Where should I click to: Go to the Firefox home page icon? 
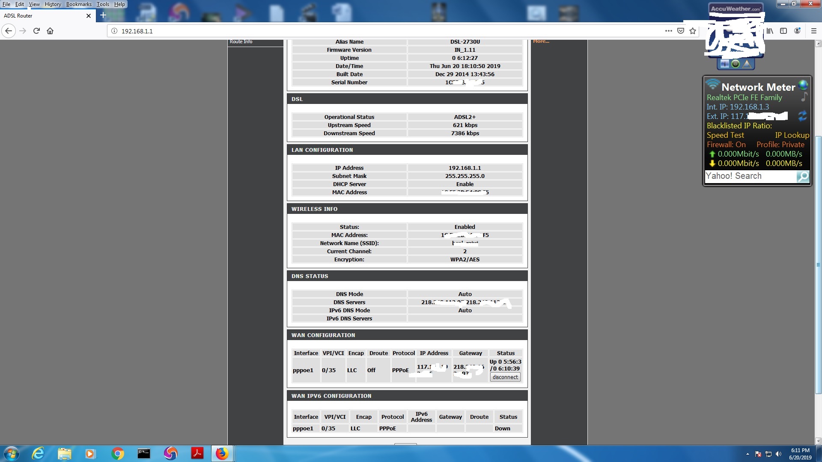click(50, 31)
